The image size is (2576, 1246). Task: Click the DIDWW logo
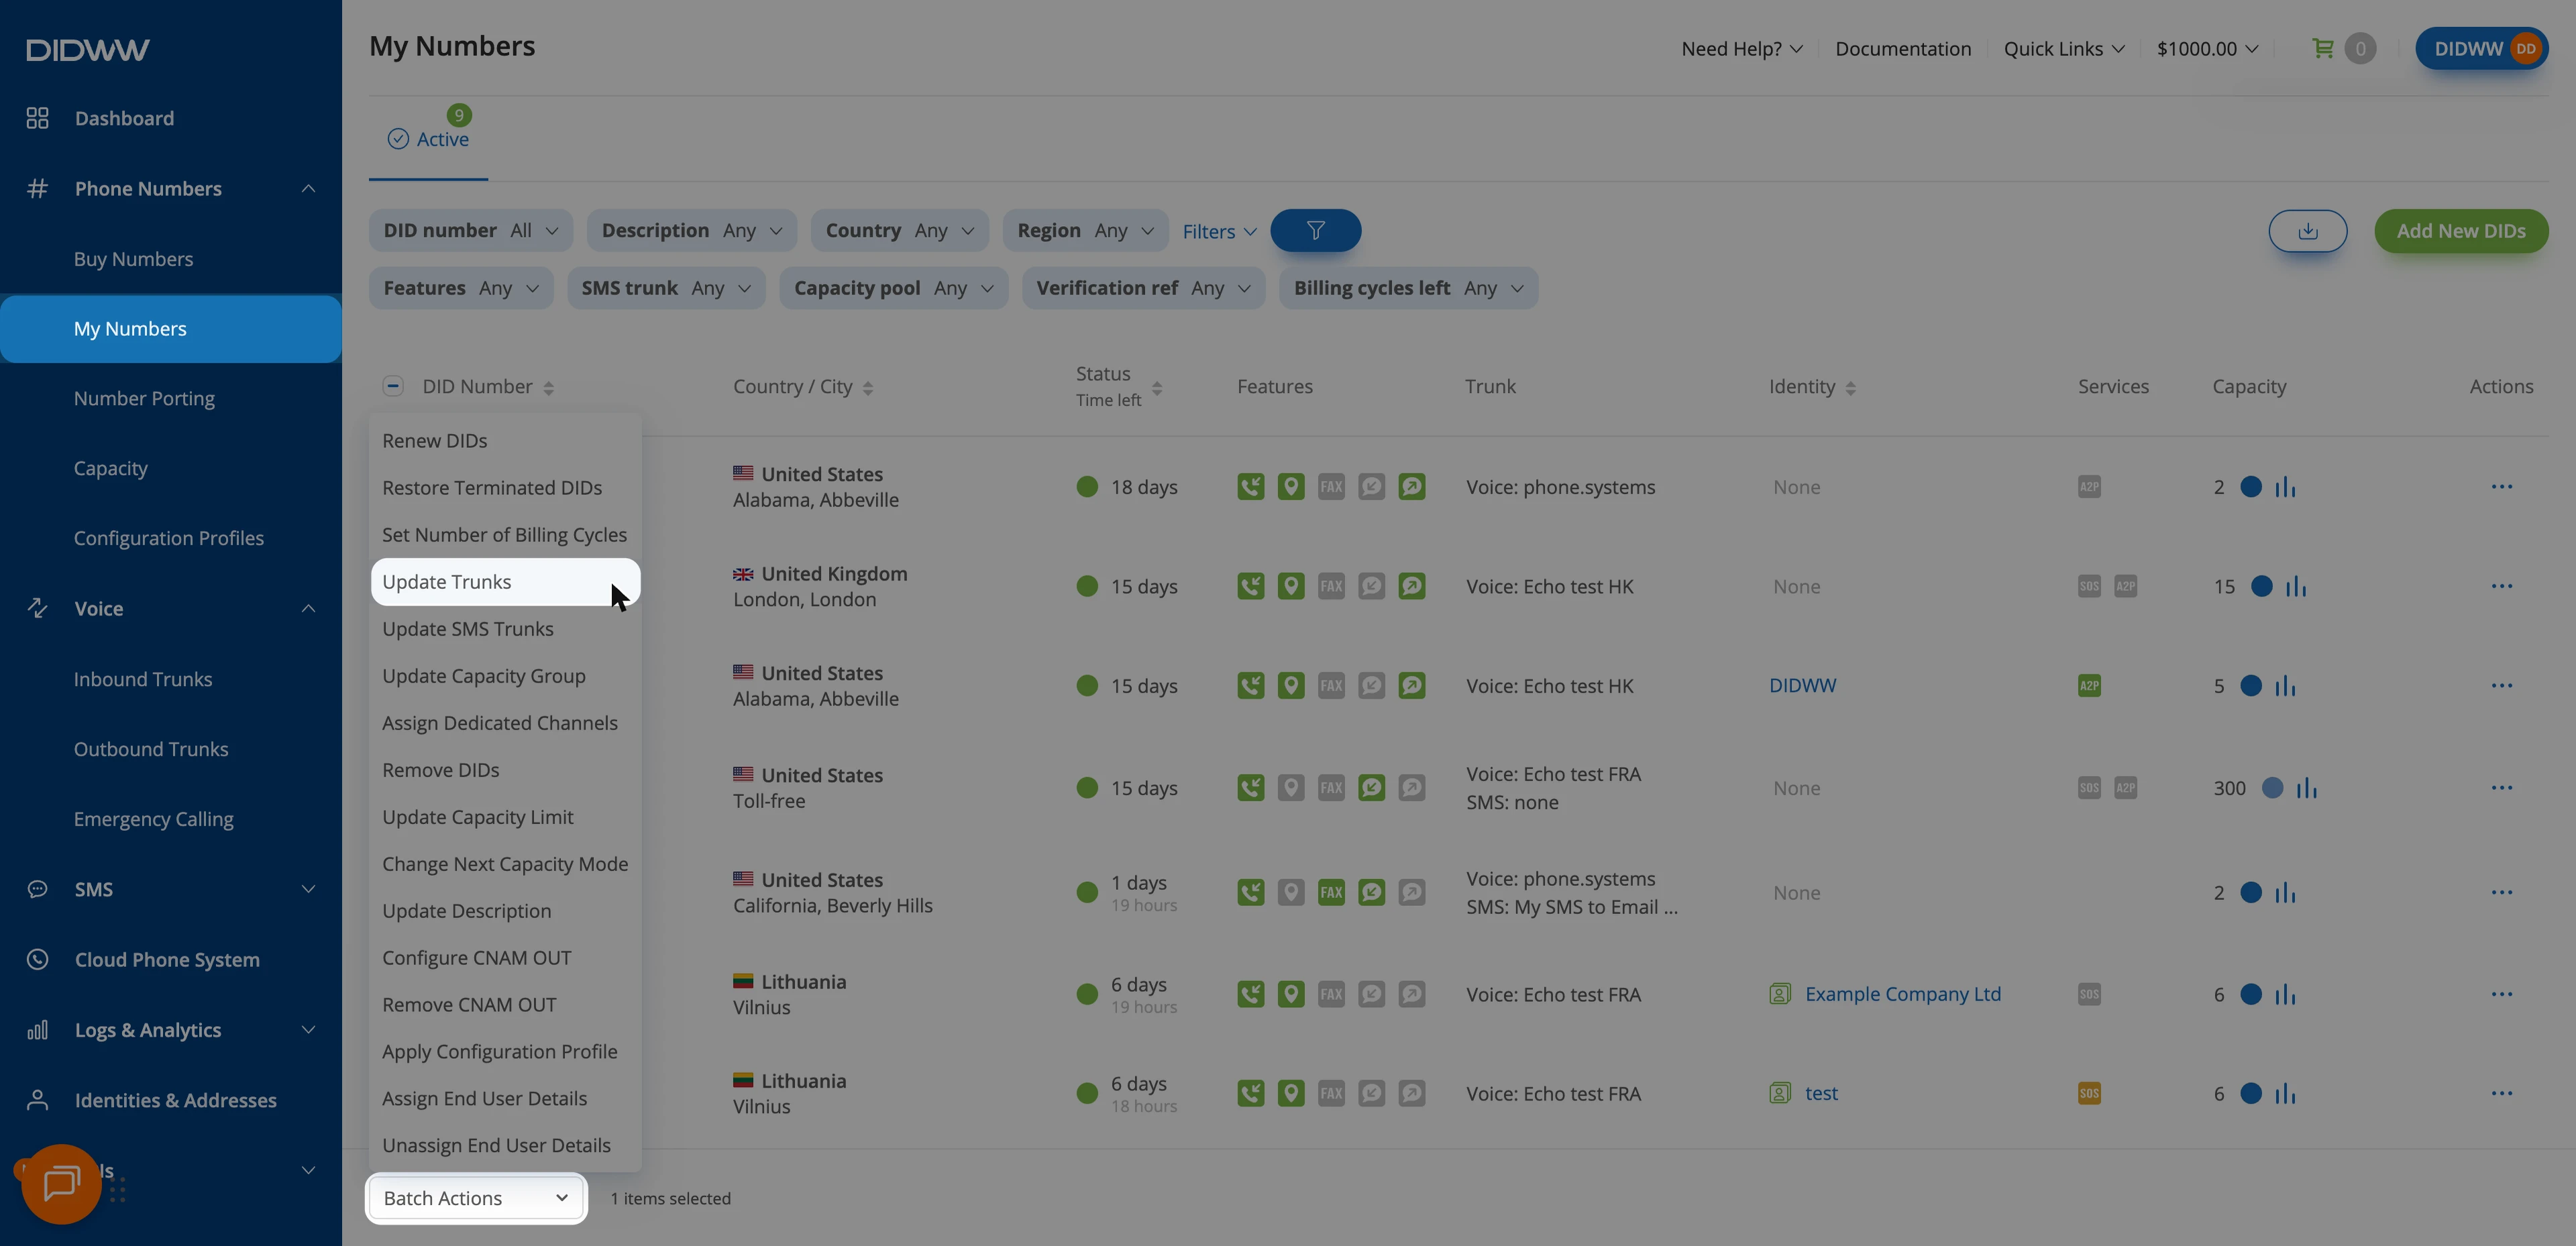point(88,50)
